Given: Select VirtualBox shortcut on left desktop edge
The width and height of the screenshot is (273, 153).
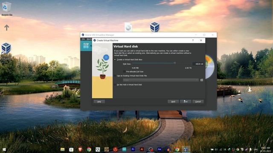Looking at the screenshot, I should coord(6,48).
